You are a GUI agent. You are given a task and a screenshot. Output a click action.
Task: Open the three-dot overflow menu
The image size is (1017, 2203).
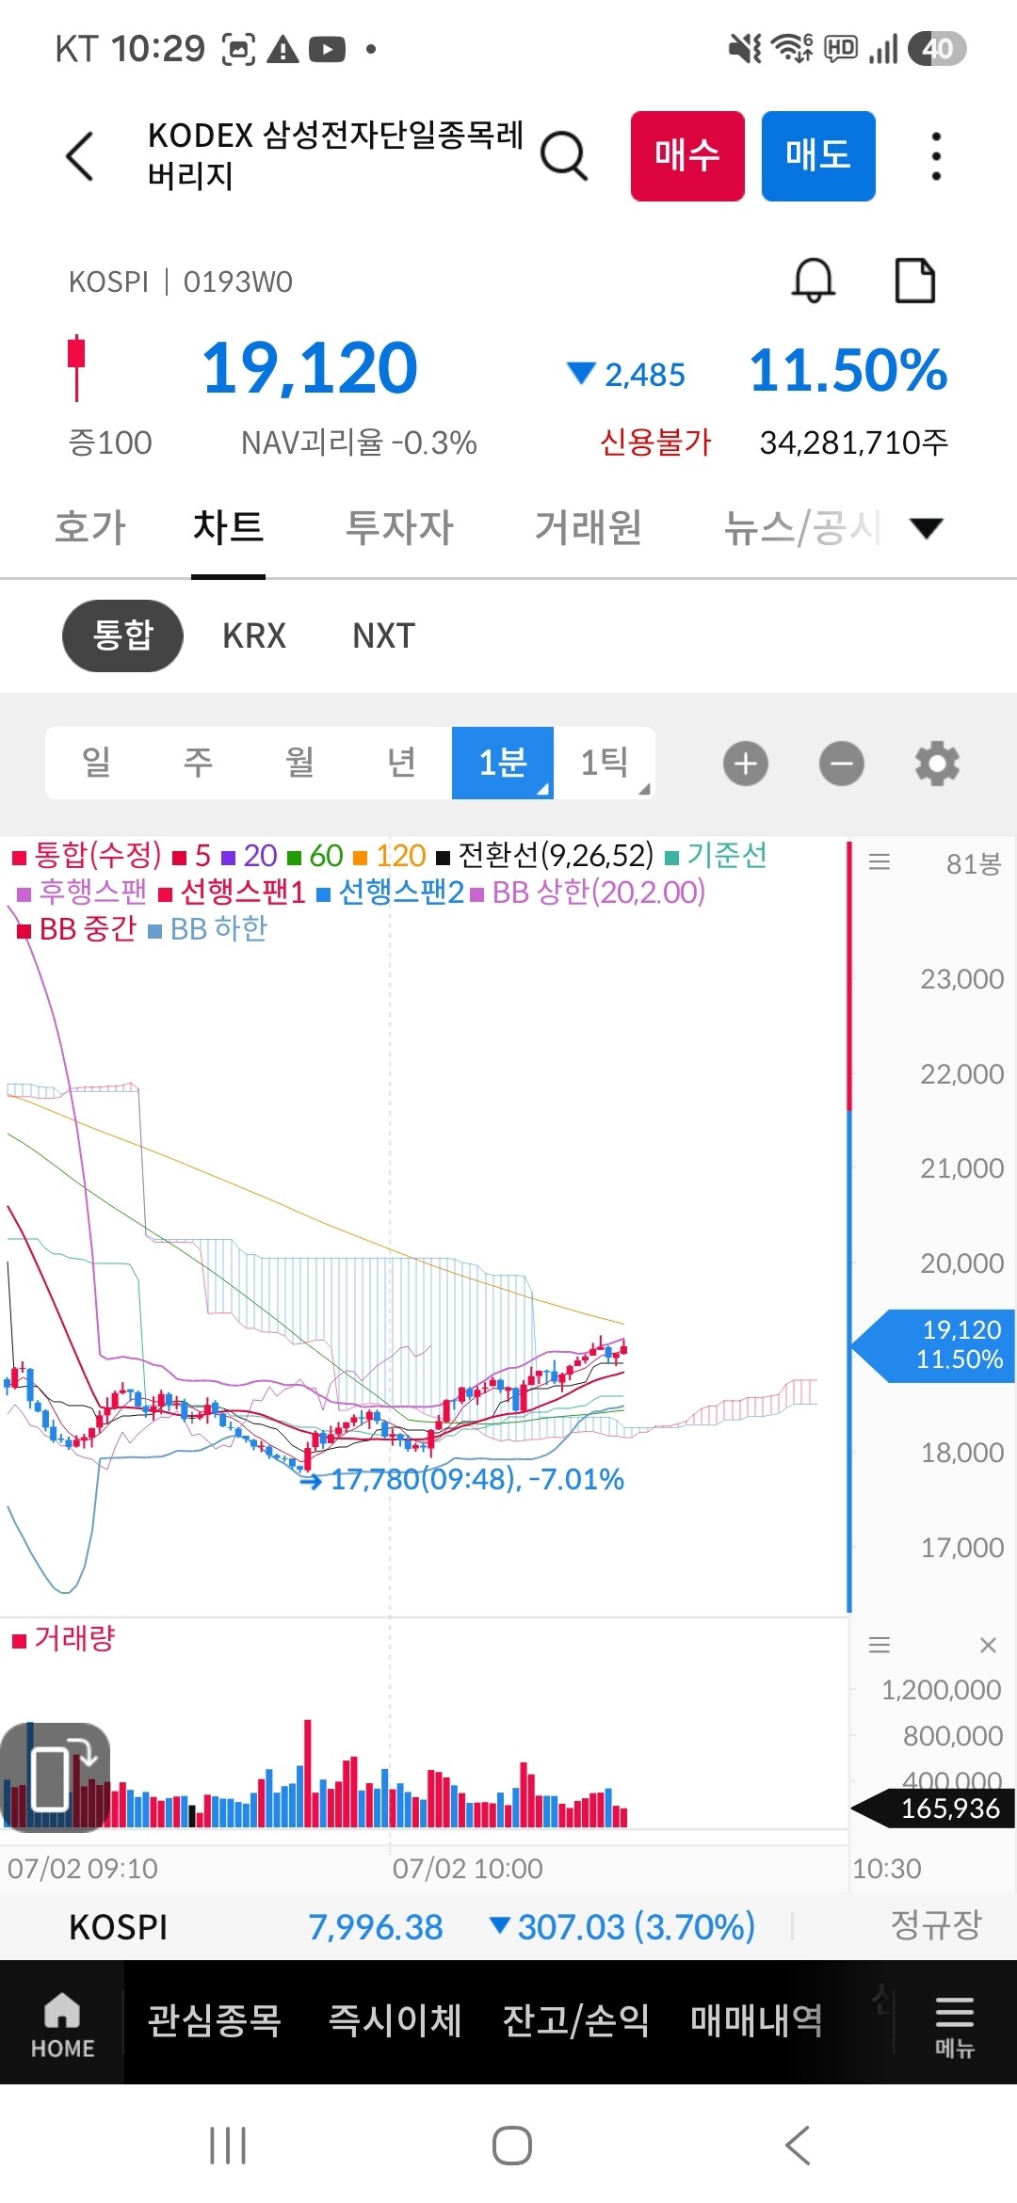point(935,156)
